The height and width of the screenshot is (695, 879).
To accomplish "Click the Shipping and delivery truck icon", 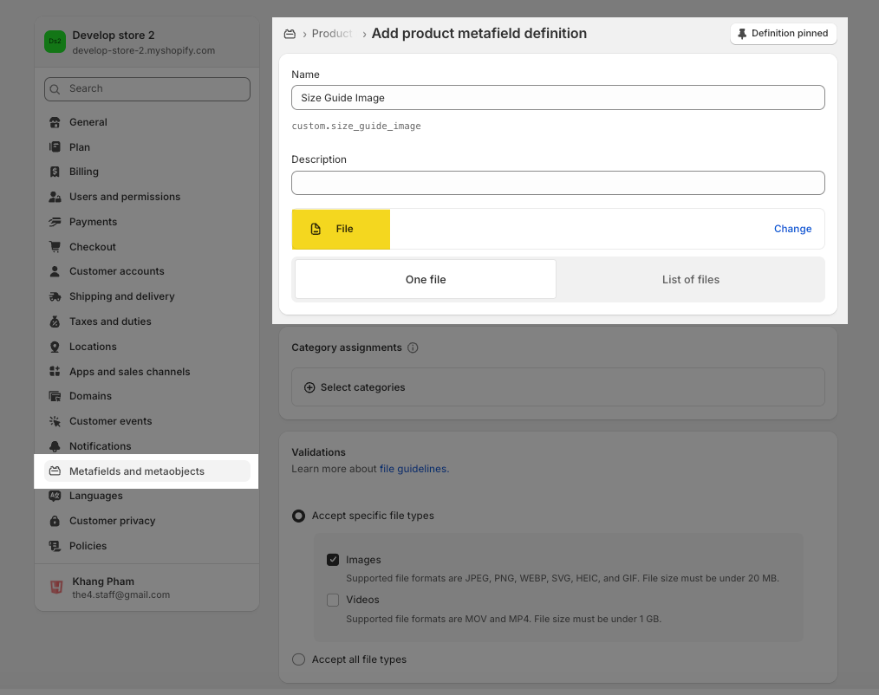I will click(x=55, y=296).
